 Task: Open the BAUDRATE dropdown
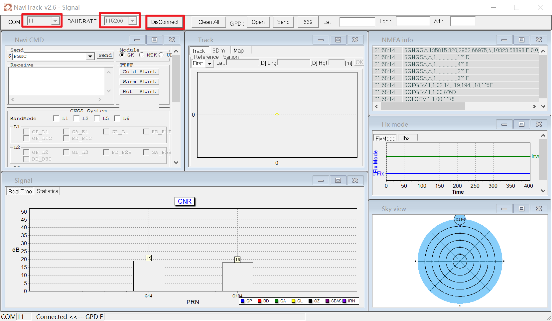click(x=133, y=21)
